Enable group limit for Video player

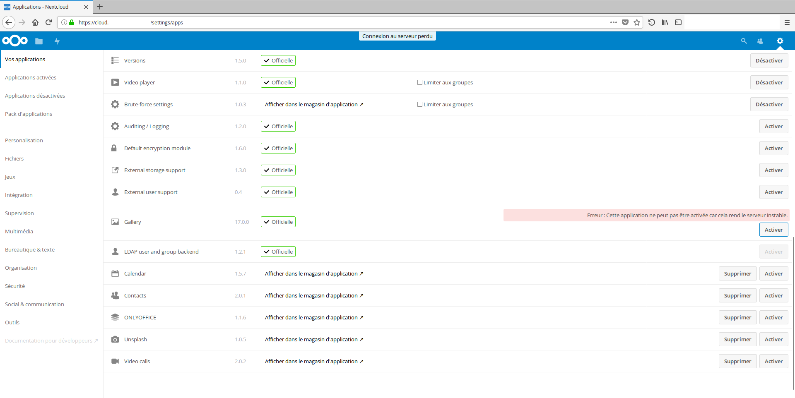click(420, 82)
